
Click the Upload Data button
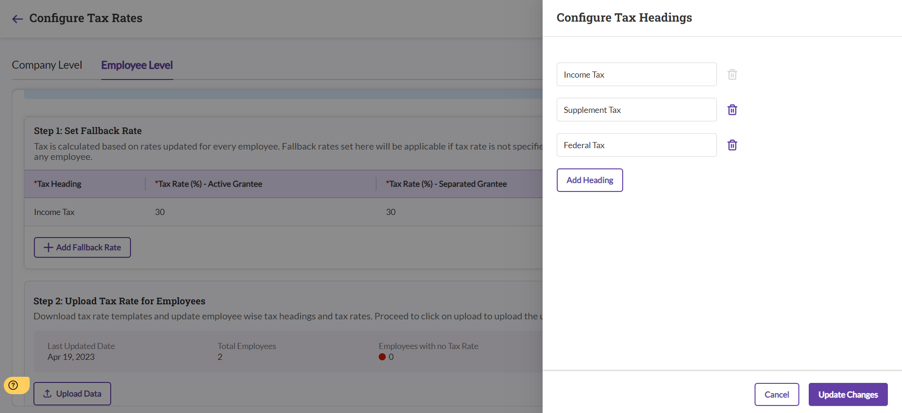click(72, 394)
